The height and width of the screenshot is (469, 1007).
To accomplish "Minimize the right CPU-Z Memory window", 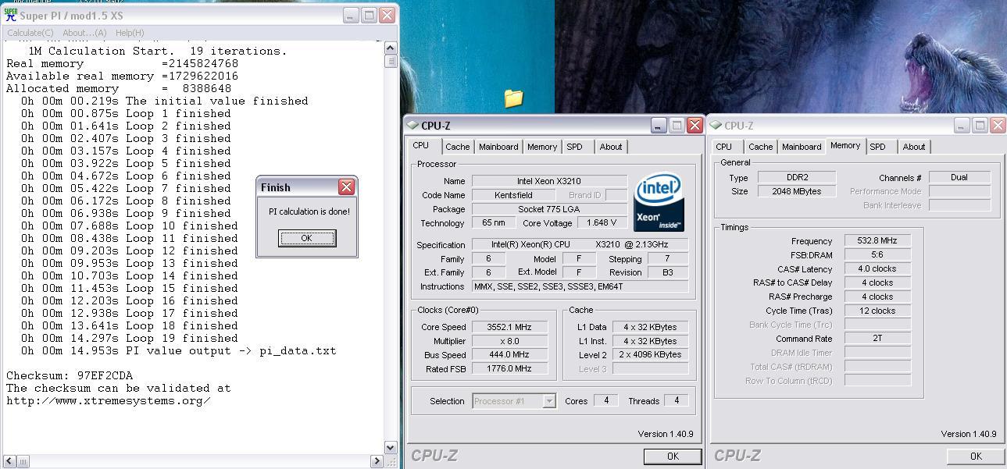I will (x=962, y=125).
